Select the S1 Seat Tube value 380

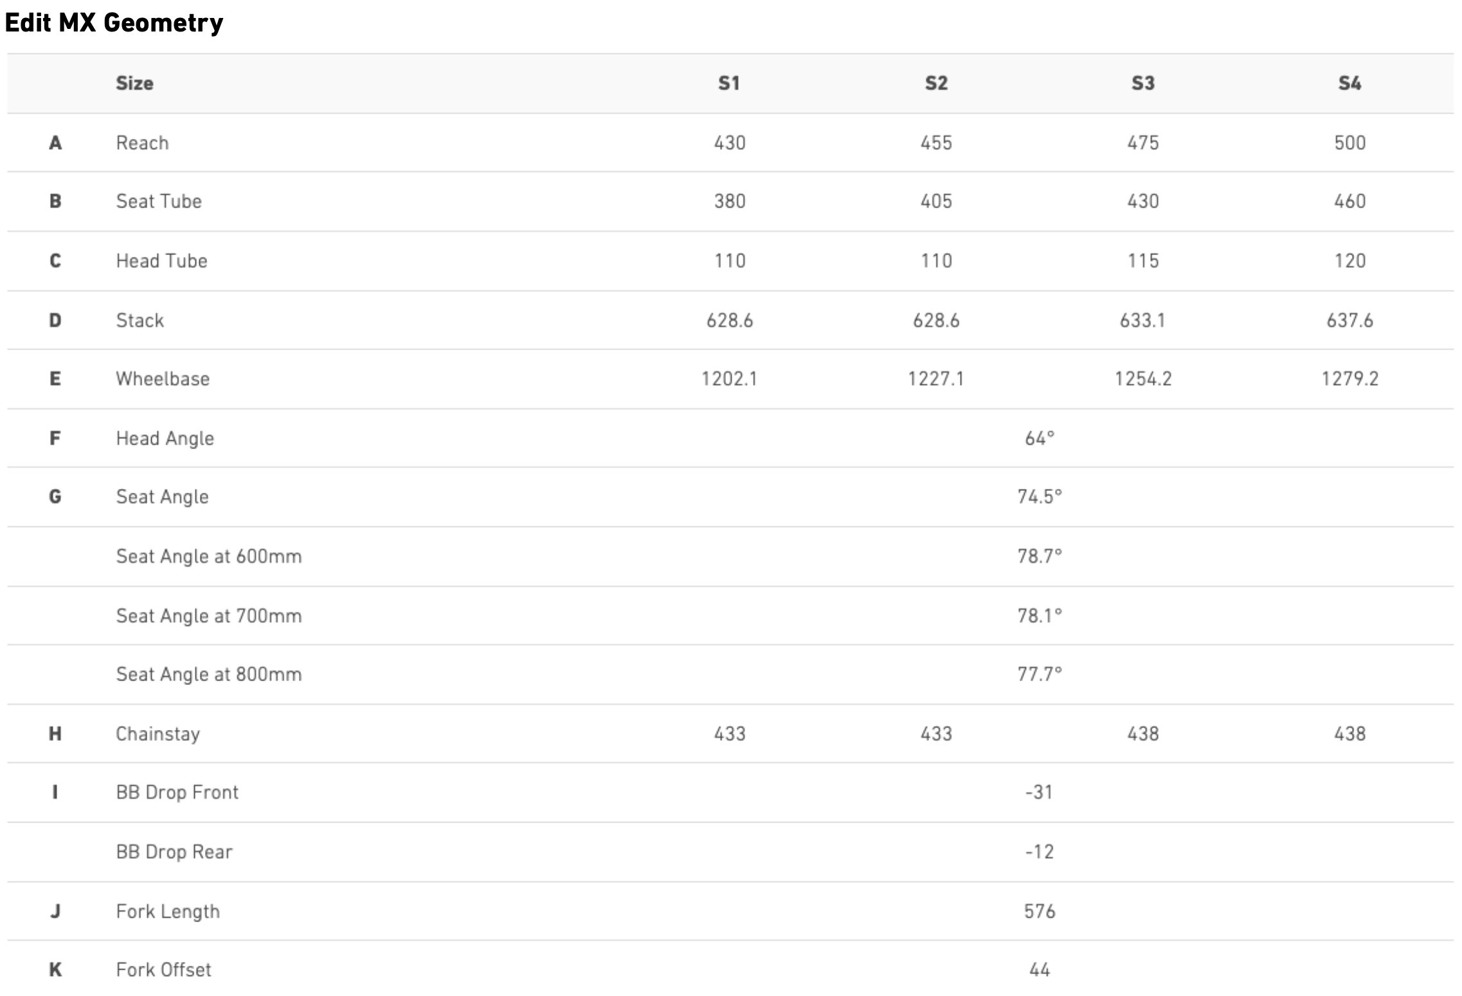point(730,201)
